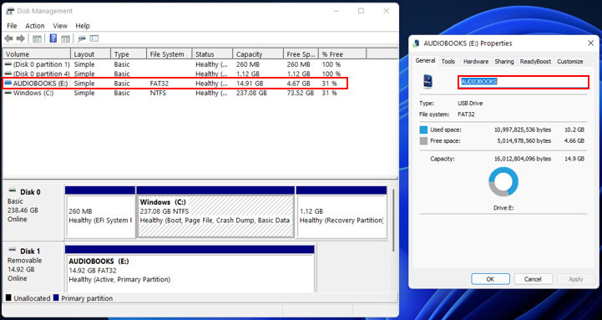Click the gray Free space color swatch
602x320 pixels.
coord(423,141)
